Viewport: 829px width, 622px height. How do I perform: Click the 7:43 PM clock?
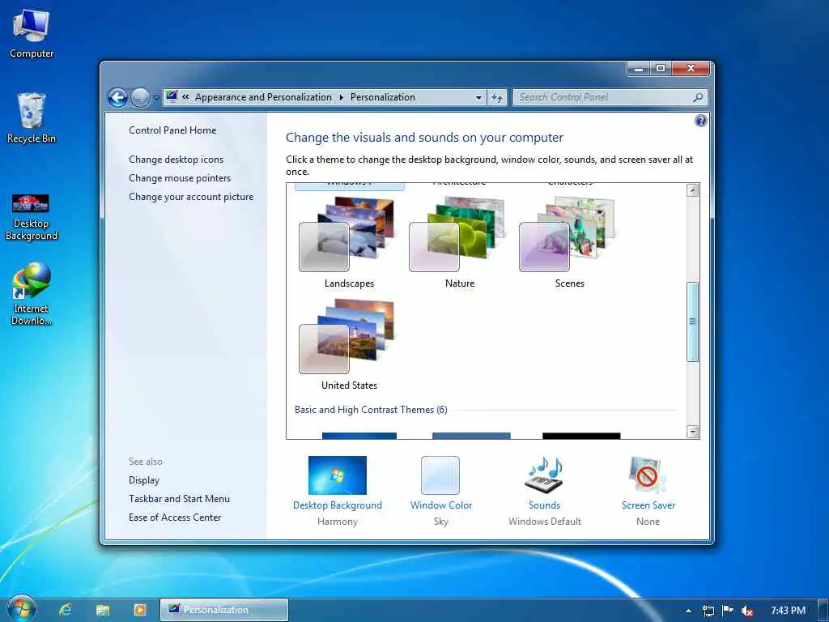(x=789, y=611)
